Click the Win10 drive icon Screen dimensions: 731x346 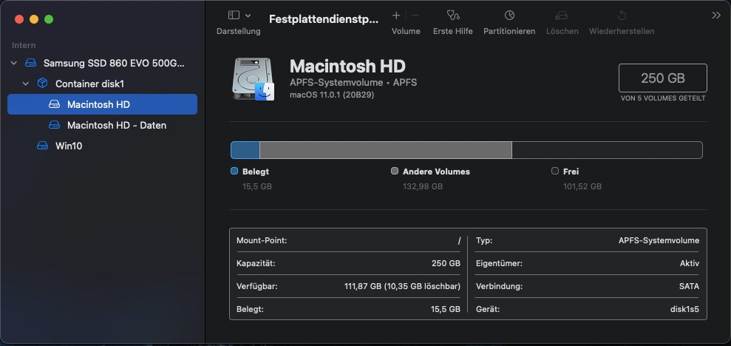42,146
